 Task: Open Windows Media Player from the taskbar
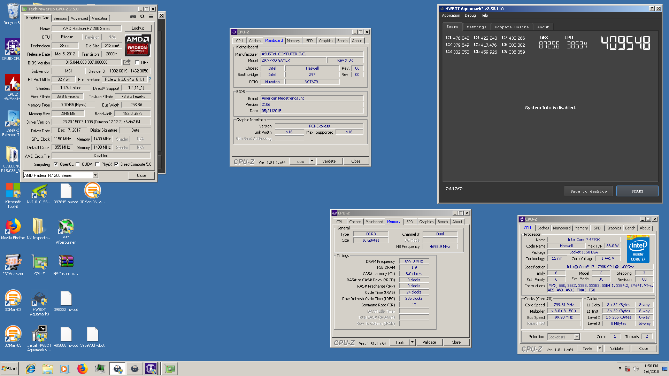click(65, 368)
